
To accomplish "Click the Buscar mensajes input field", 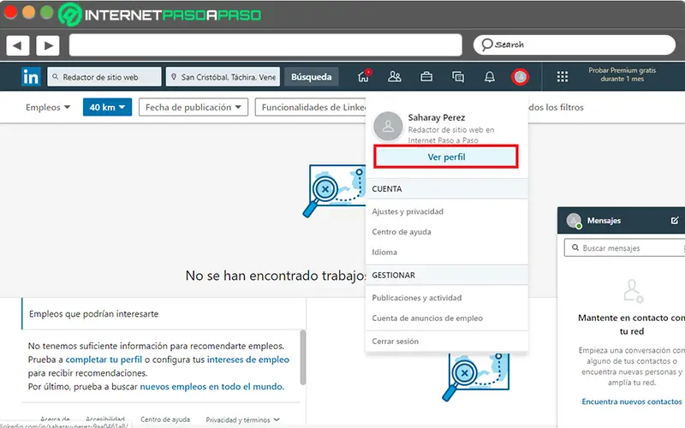I will coord(625,247).
